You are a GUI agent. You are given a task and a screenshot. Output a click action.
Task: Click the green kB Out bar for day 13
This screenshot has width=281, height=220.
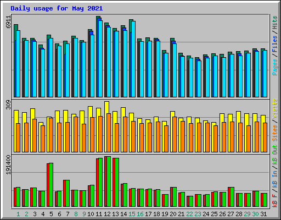coord(117,182)
